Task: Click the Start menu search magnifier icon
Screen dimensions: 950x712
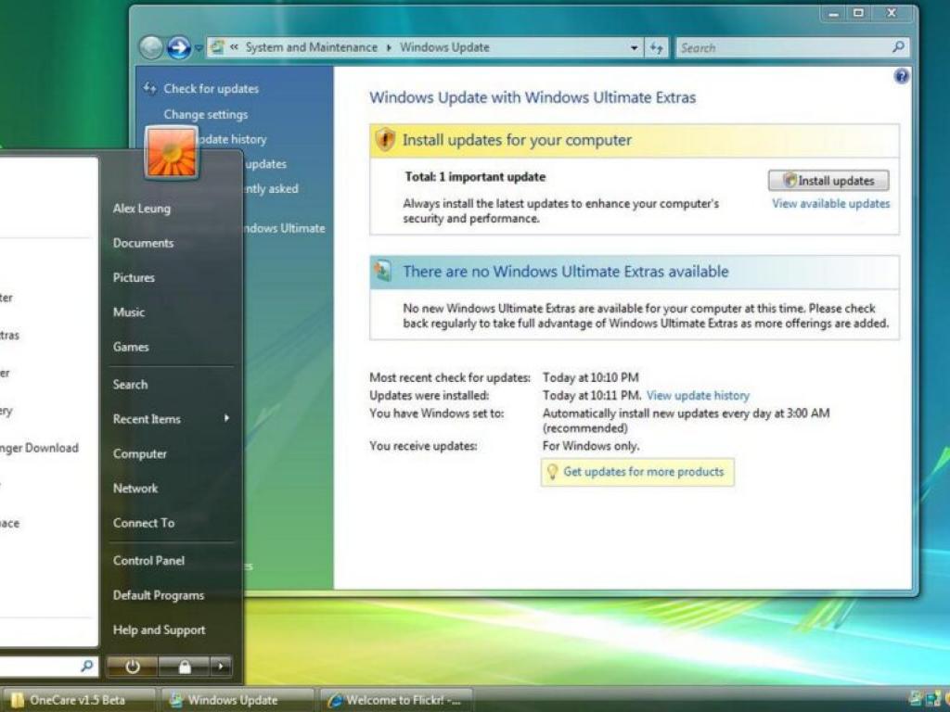Action: (x=86, y=666)
